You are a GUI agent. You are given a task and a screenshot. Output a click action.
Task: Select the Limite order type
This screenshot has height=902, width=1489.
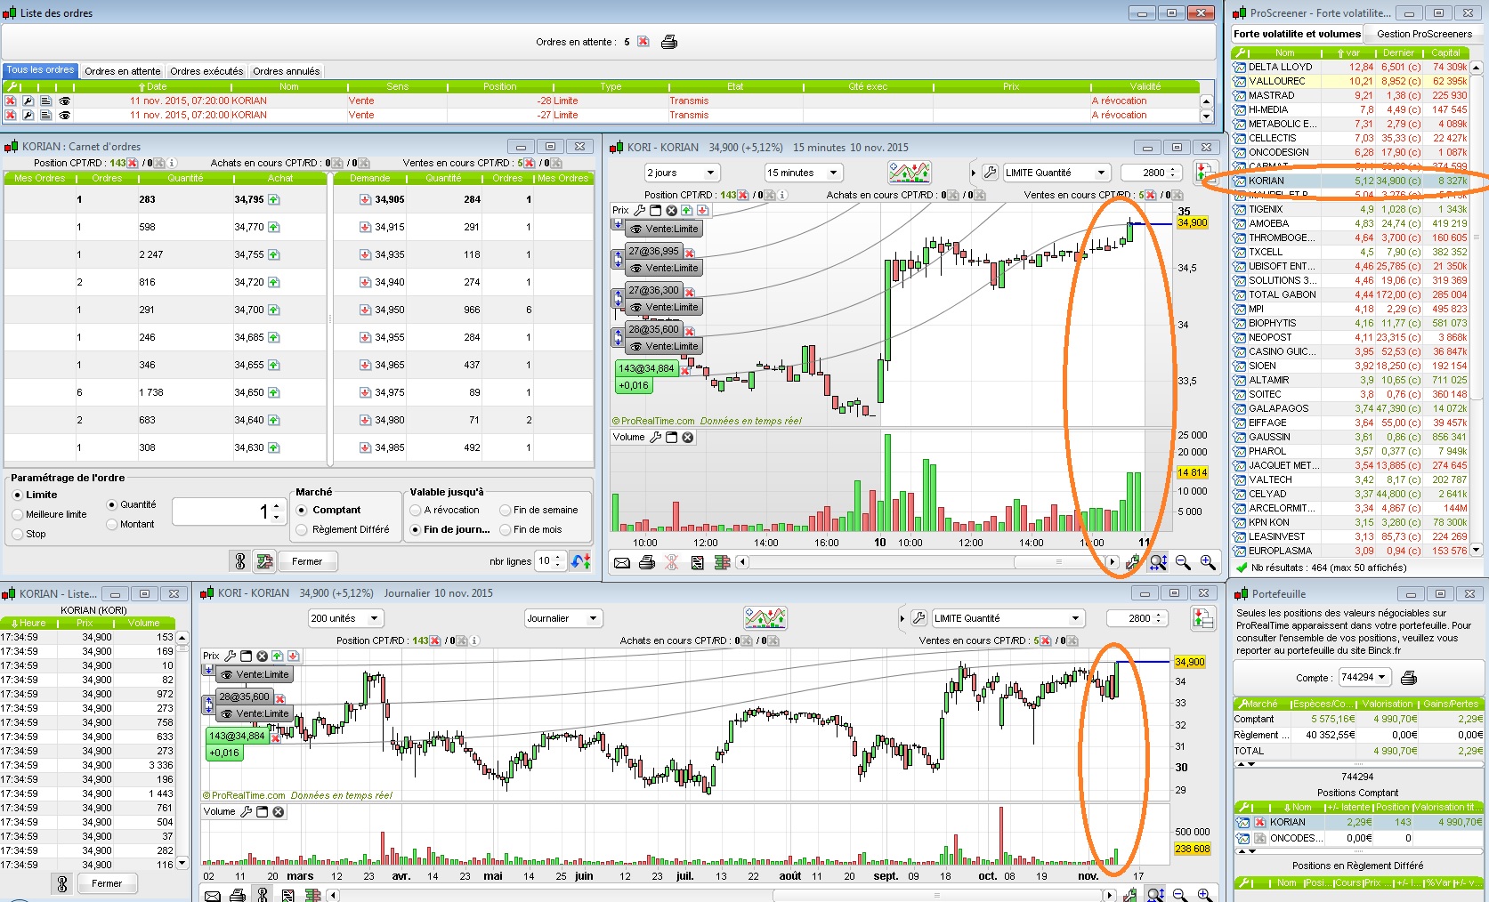tap(35, 495)
